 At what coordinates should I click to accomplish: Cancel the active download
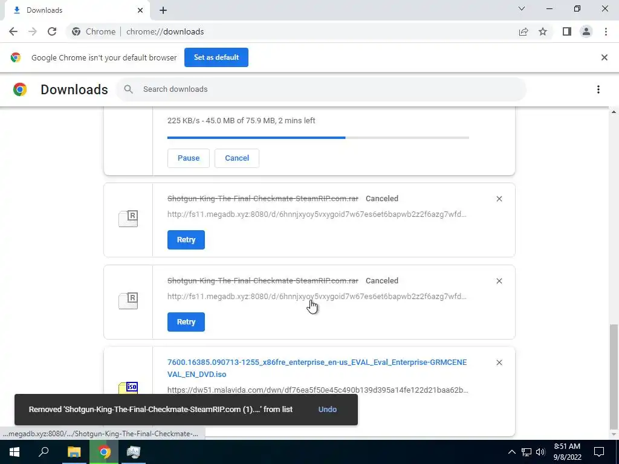tap(237, 158)
